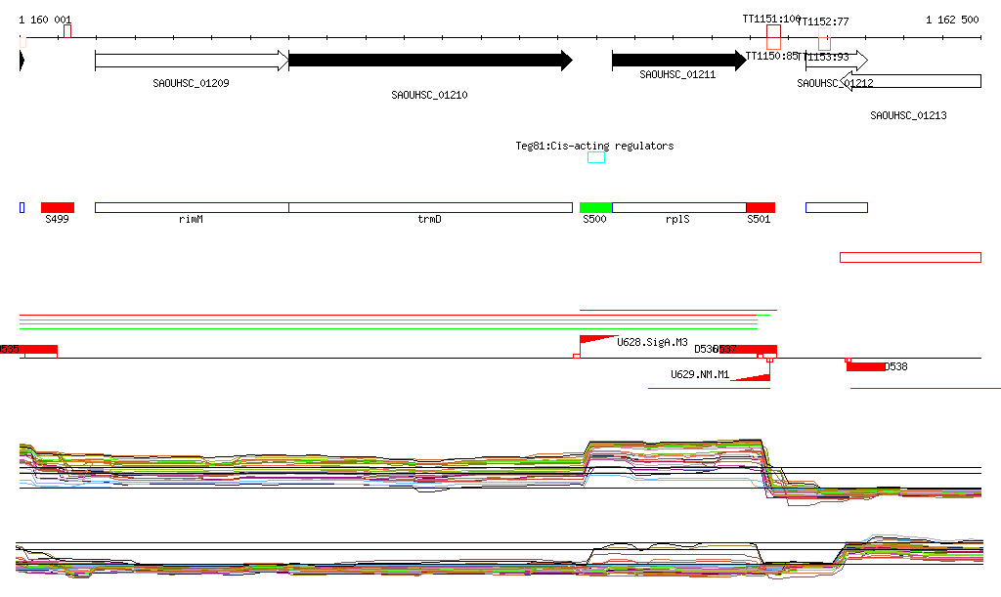Click the red terminator box near 1 160 001
The width and height of the screenshot is (1001, 597).
click(x=67, y=31)
